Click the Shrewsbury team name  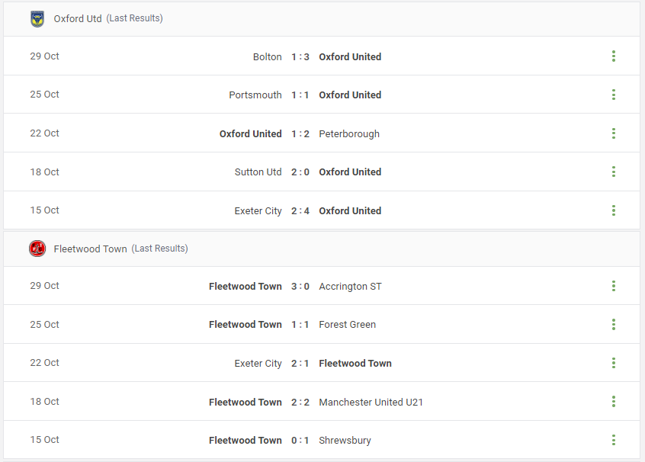pyautogui.click(x=345, y=440)
